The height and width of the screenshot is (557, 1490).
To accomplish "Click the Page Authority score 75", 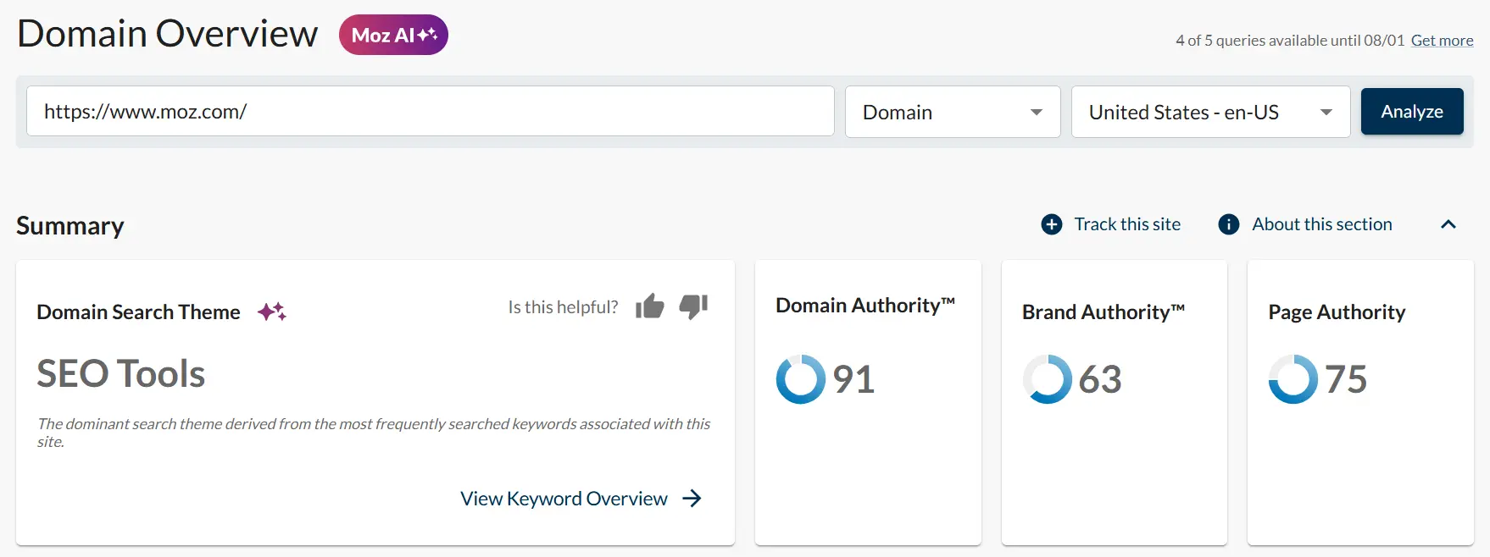I will 1346,379.
